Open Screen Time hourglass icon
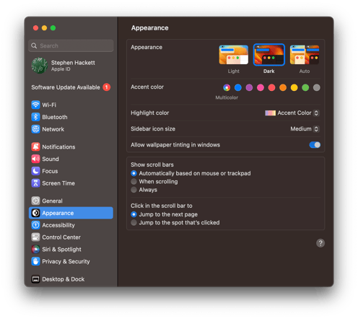 pos(35,183)
